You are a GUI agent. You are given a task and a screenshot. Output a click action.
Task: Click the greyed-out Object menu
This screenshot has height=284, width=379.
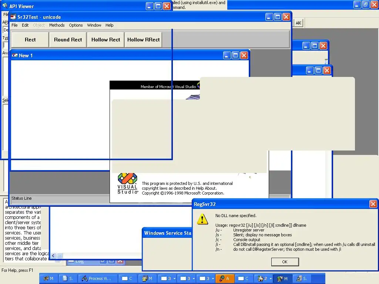[39, 25]
